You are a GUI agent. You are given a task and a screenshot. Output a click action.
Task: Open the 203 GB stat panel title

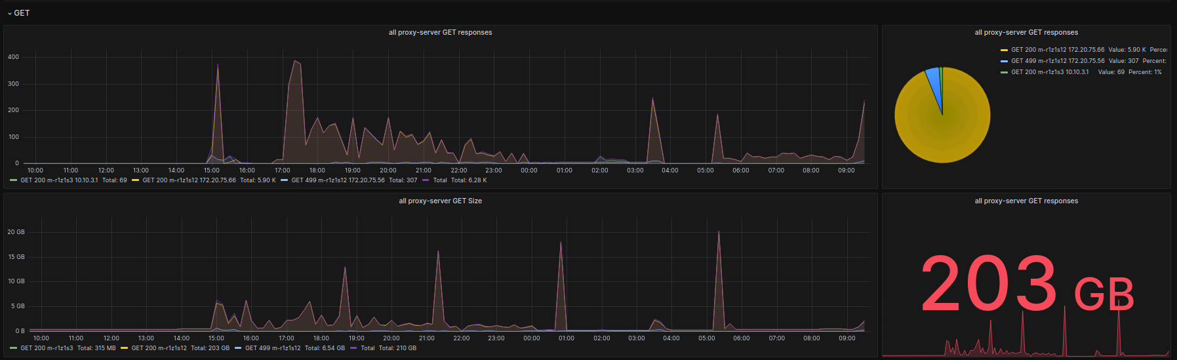click(1026, 201)
